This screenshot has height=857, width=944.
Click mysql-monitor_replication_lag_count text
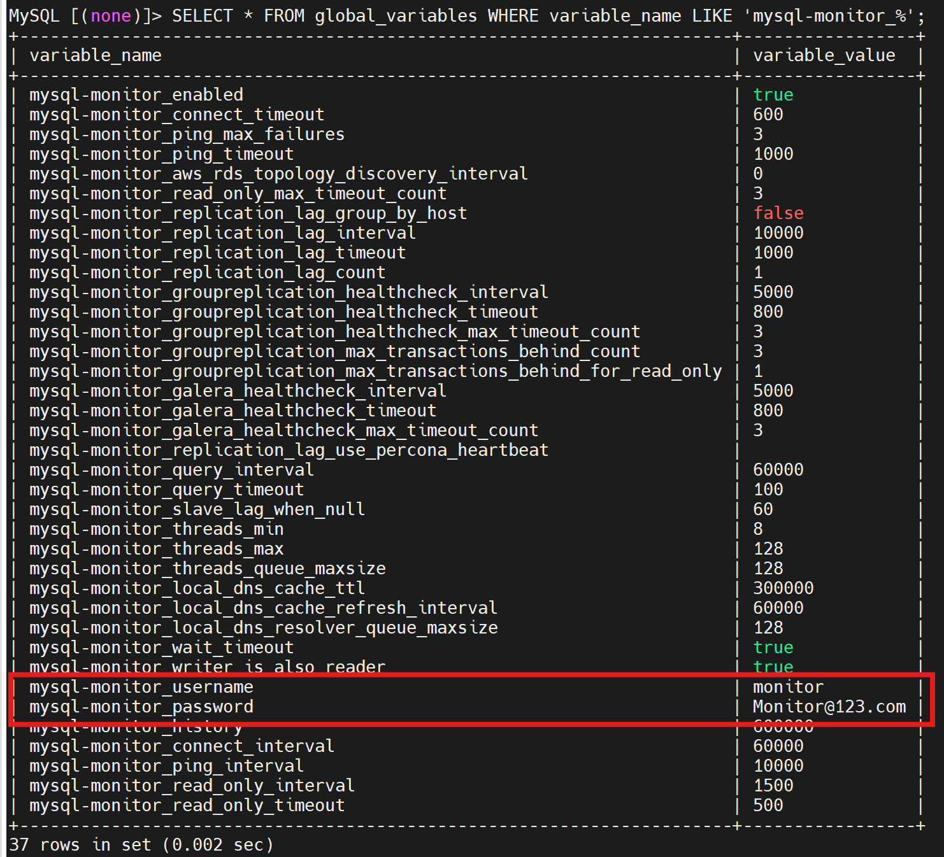coord(208,273)
